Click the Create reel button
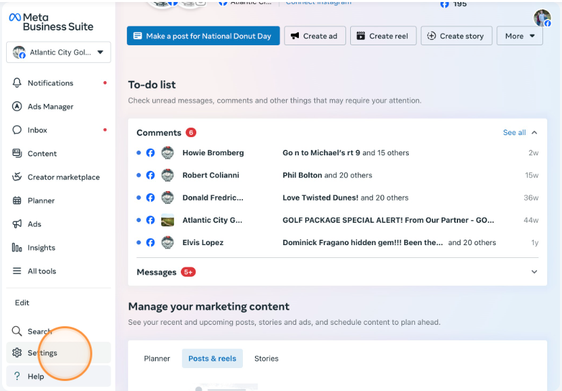The width and height of the screenshot is (562, 391). (382, 36)
